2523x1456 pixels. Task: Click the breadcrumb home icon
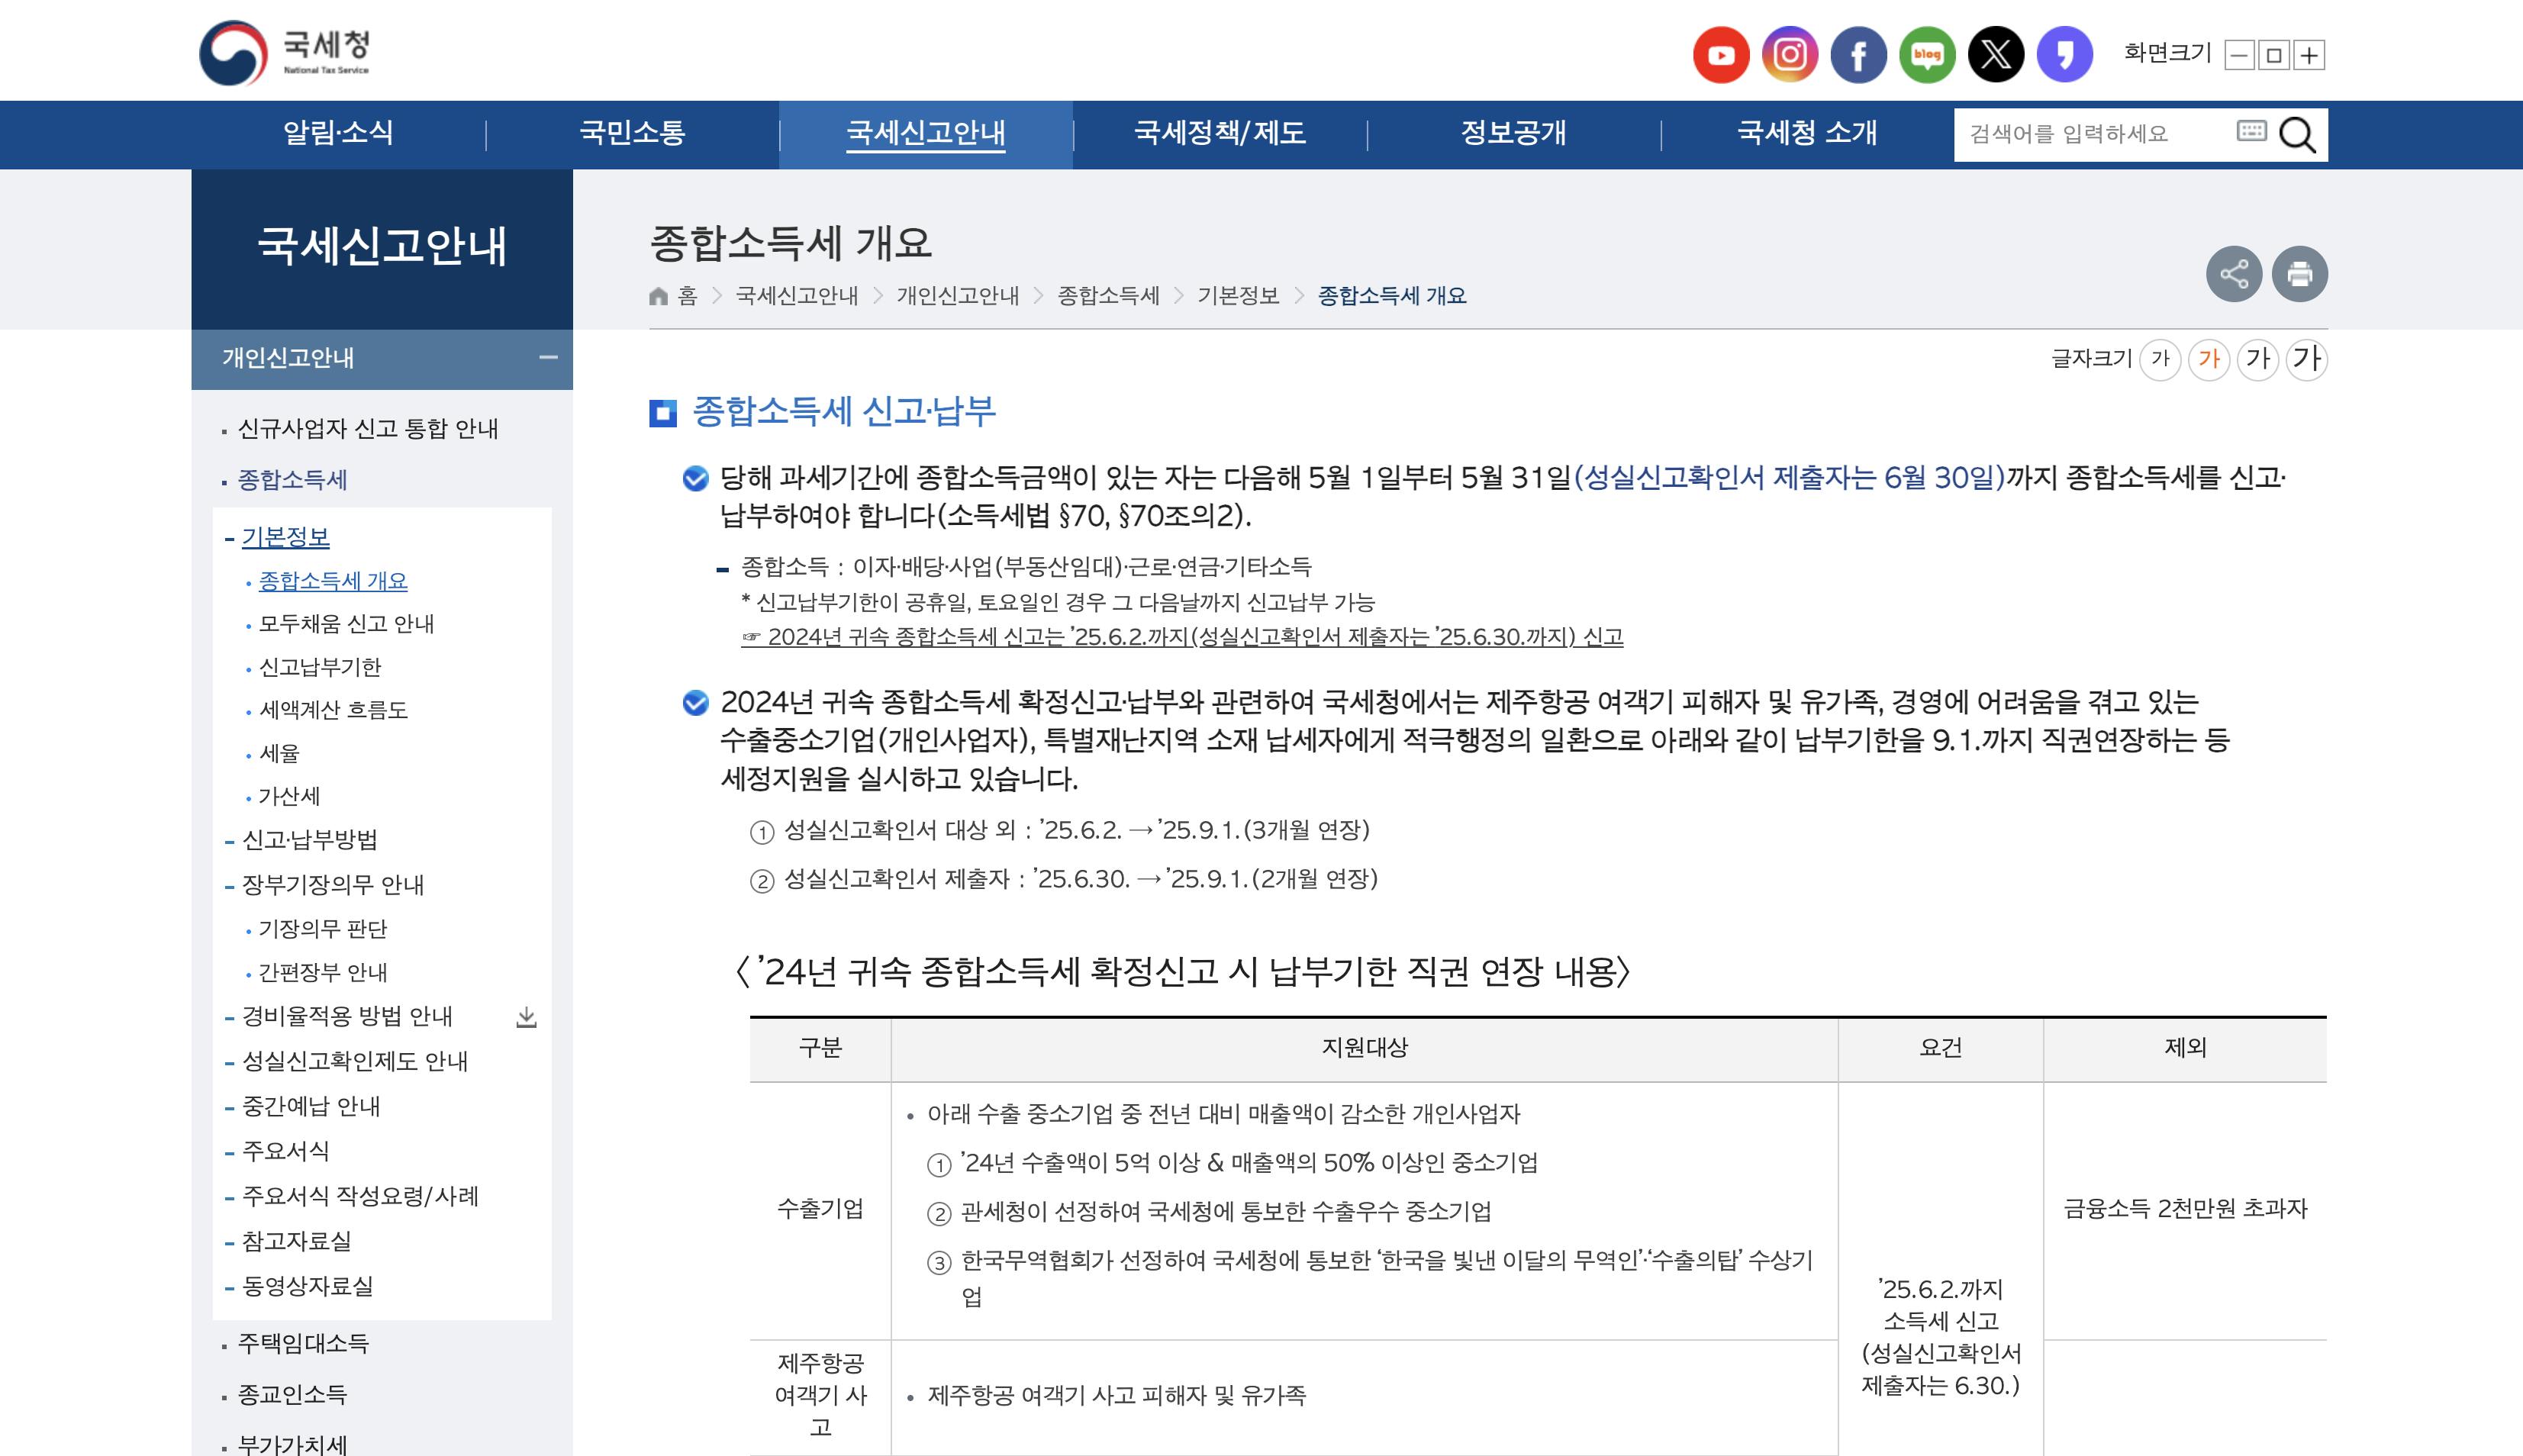pos(658,296)
